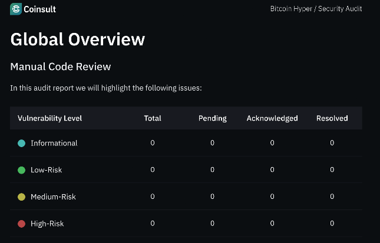
Task: Click the Resolved column header
Action: pyautogui.click(x=332, y=118)
